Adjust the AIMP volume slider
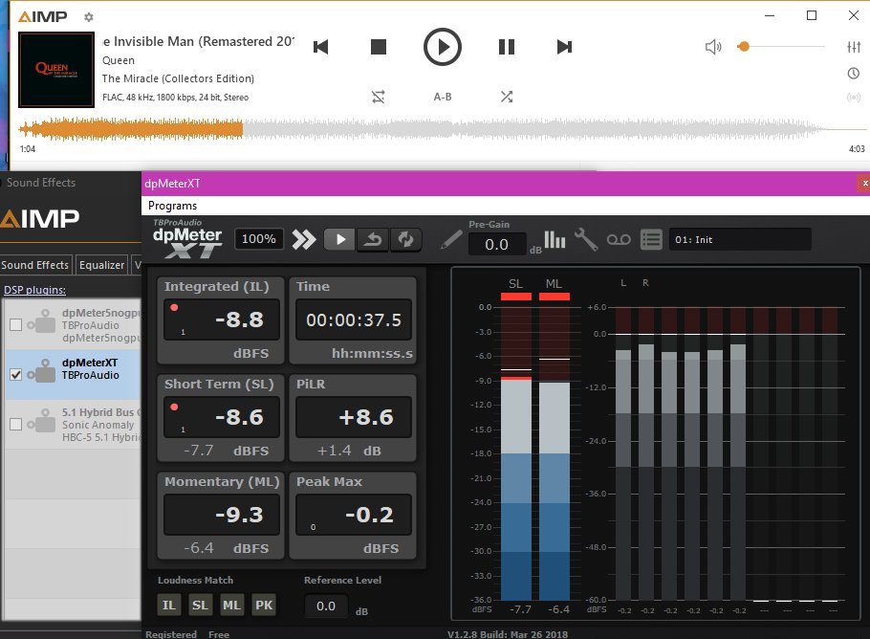The width and height of the screenshot is (870, 639). tap(781, 47)
